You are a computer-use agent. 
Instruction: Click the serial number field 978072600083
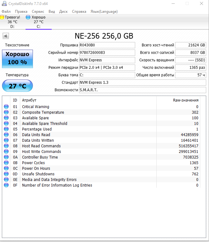click(107, 52)
